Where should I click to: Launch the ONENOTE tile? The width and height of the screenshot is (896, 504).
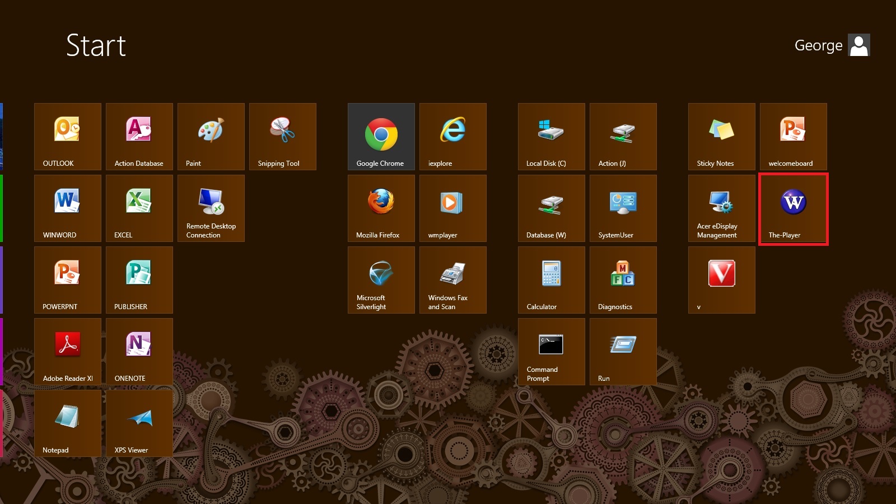coord(139,352)
